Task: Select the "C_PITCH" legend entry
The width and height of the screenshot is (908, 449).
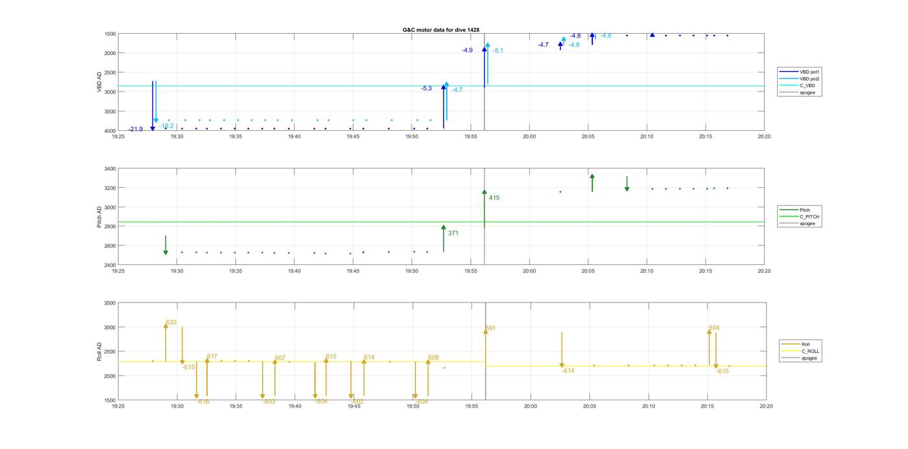Action: [800, 216]
